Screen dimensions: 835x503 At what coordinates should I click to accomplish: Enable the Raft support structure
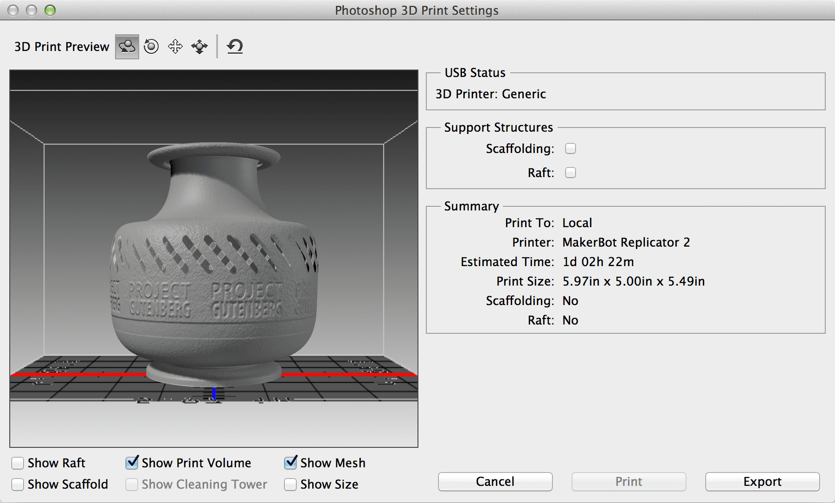click(x=571, y=172)
